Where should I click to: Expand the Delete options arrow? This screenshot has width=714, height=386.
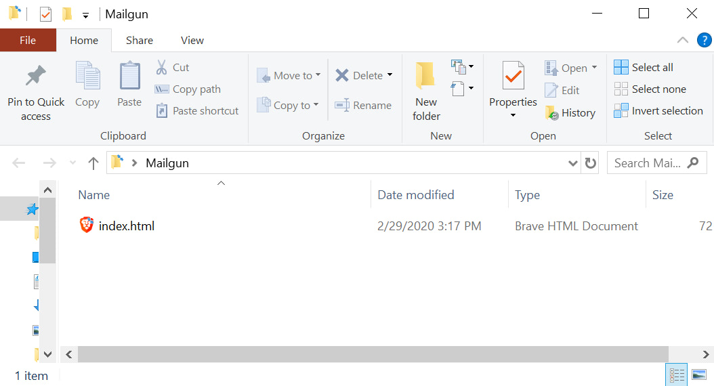(390, 74)
